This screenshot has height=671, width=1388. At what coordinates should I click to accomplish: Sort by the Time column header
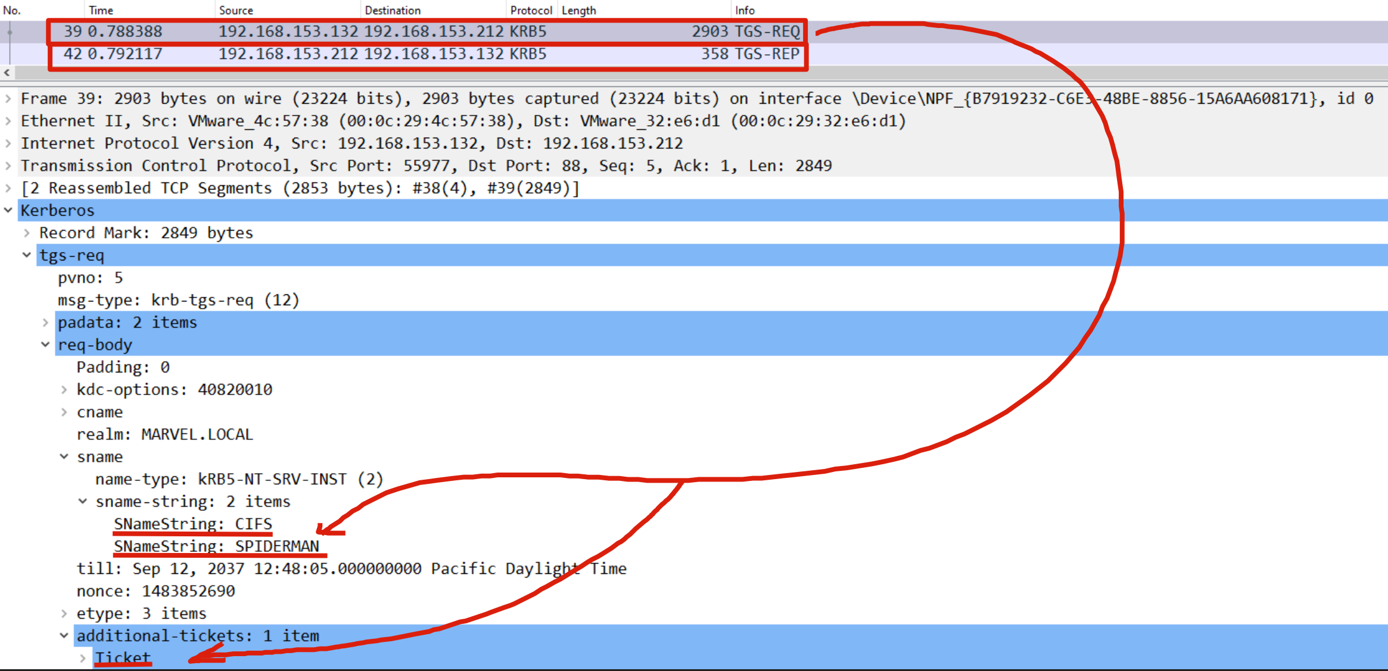coord(101,10)
